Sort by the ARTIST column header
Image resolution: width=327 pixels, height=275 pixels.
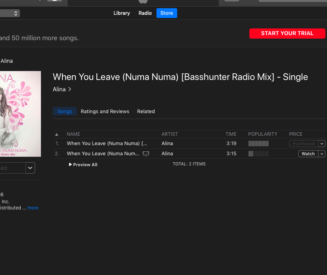point(169,134)
